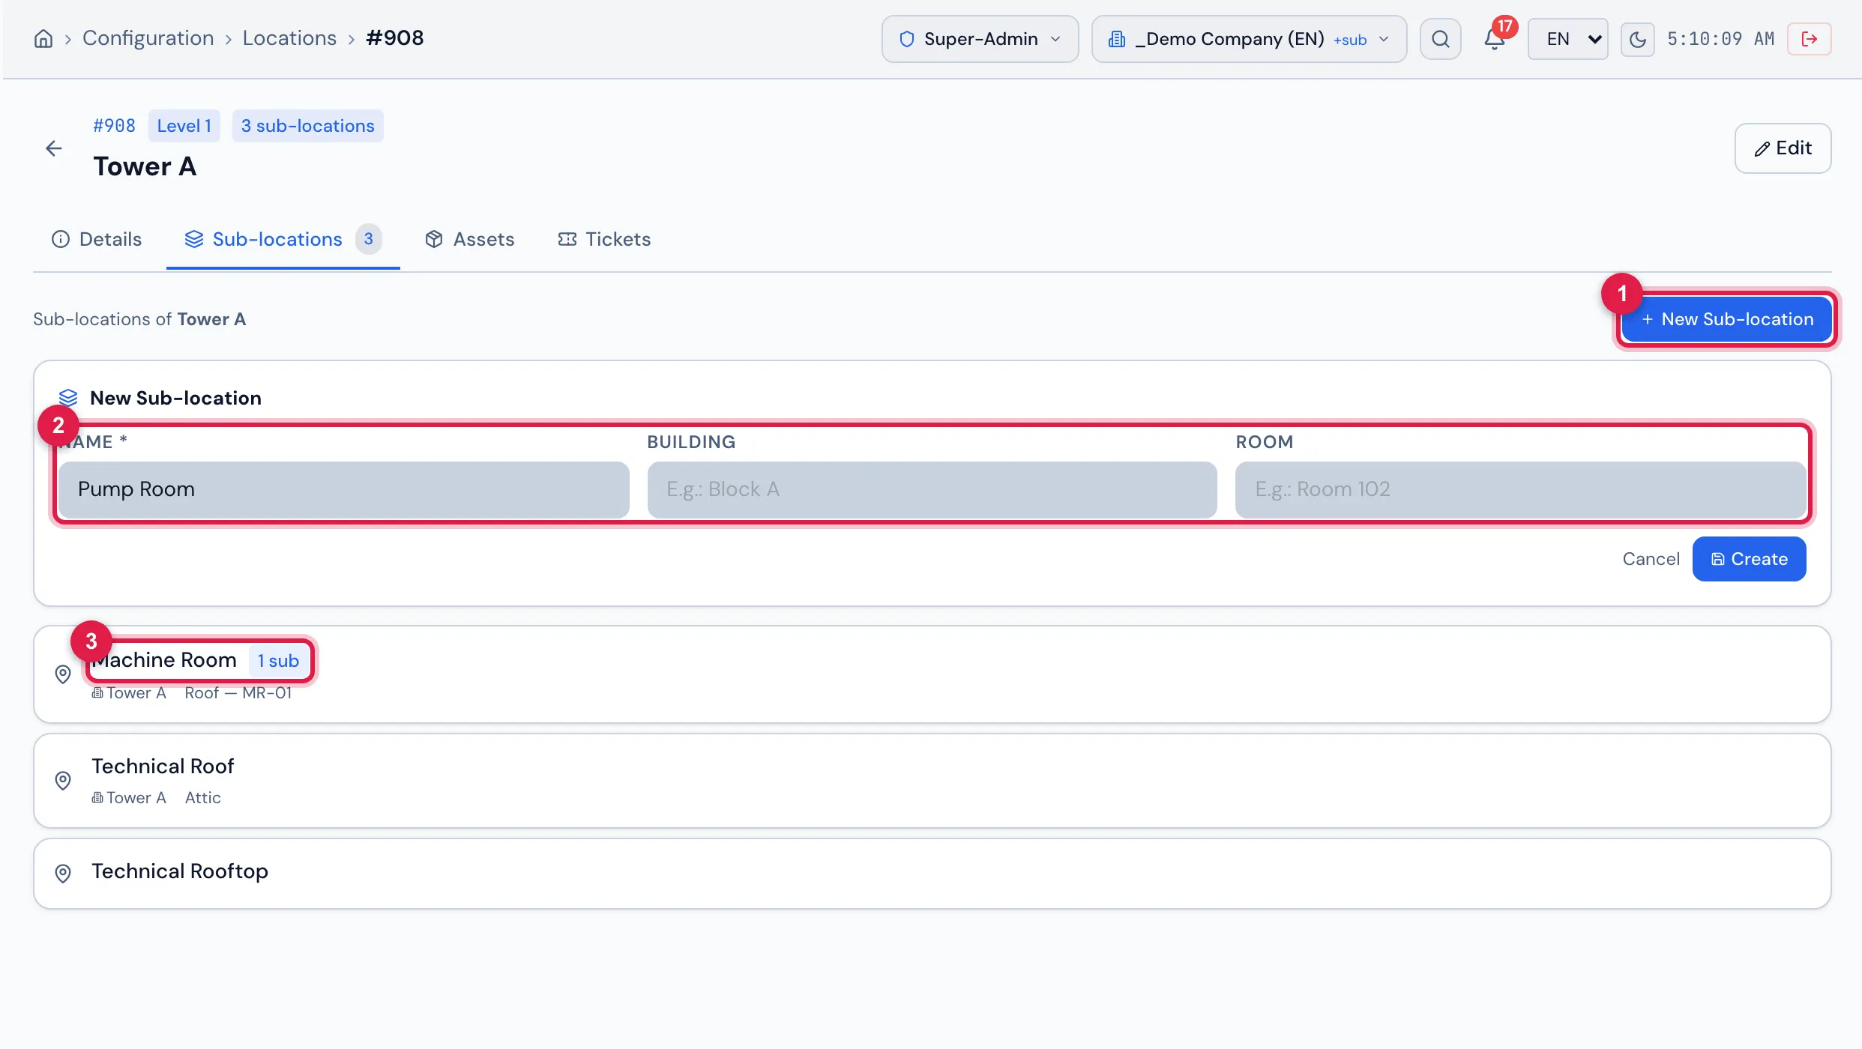This screenshot has height=1049, width=1862.
Task: Click Configuration in the breadcrumb
Action: coord(148,38)
